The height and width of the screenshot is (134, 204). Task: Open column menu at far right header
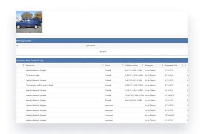pyautogui.click(x=182, y=65)
